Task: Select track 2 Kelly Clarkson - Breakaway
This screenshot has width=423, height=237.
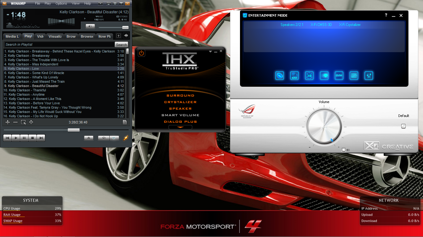Action: [x=64, y=56]
